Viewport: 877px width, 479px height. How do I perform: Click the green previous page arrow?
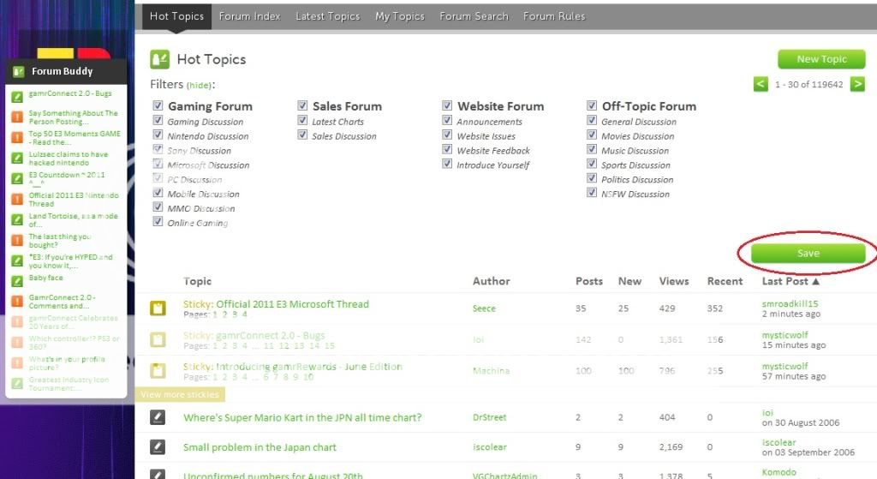[761, 84]
